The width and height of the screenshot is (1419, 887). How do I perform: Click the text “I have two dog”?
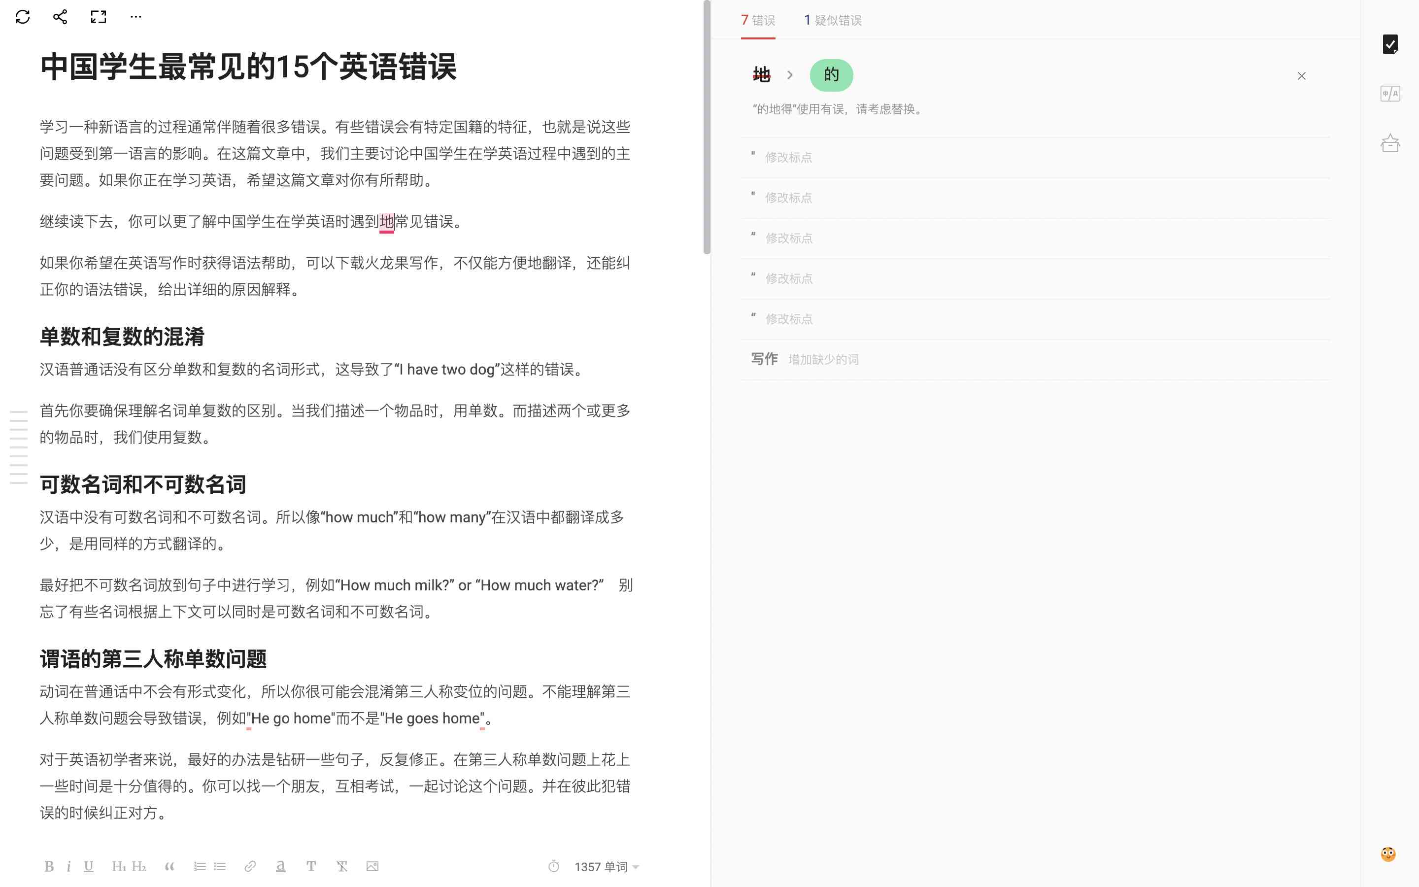(x=447, y=370)
